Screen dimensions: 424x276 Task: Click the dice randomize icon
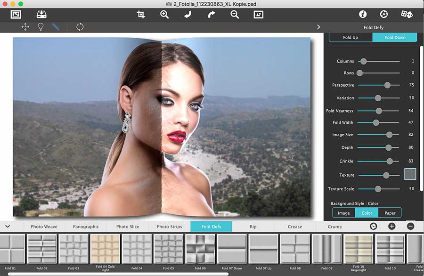coord(407,15)
